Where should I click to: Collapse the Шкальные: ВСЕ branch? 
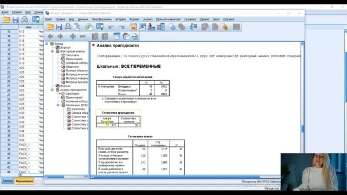coord(58,105)
